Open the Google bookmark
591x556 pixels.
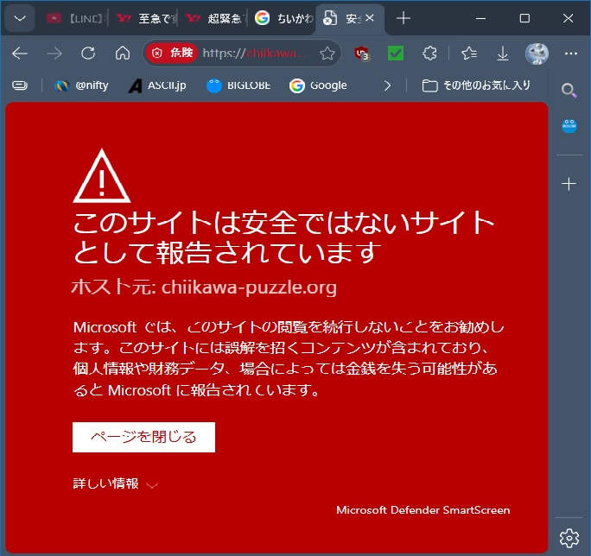click(x=318, y=85)
